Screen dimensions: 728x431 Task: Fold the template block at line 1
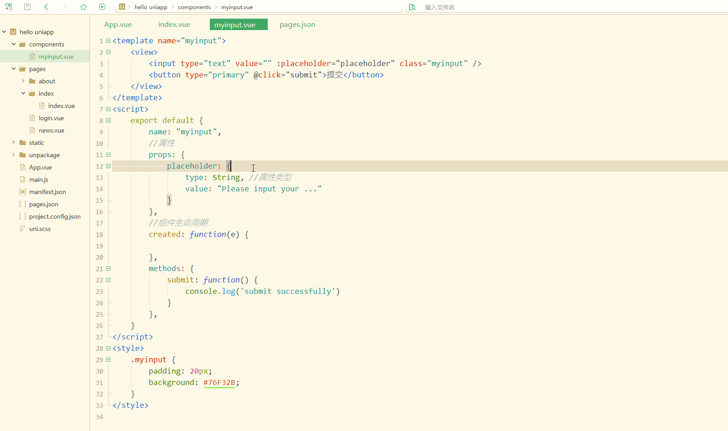109,41
